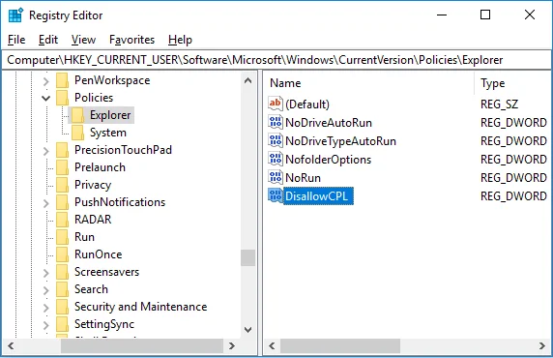Click the System folder icon
The height and width of the screenshot is (358, 553).
(x=77, y=133)
